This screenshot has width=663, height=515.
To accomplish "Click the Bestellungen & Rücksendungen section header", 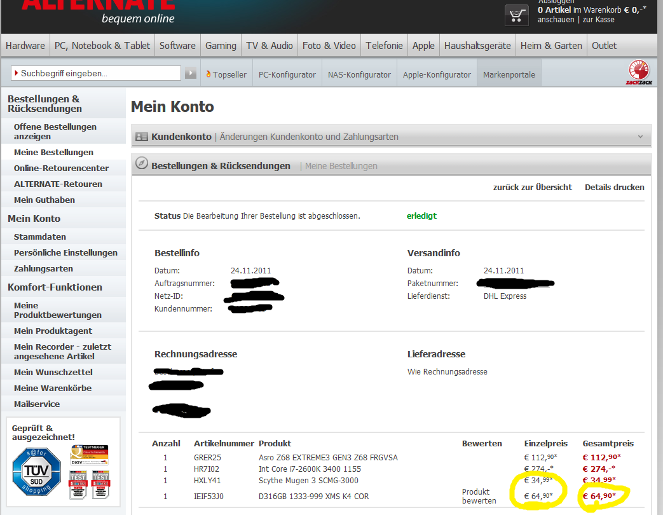I will pos(221,166).
